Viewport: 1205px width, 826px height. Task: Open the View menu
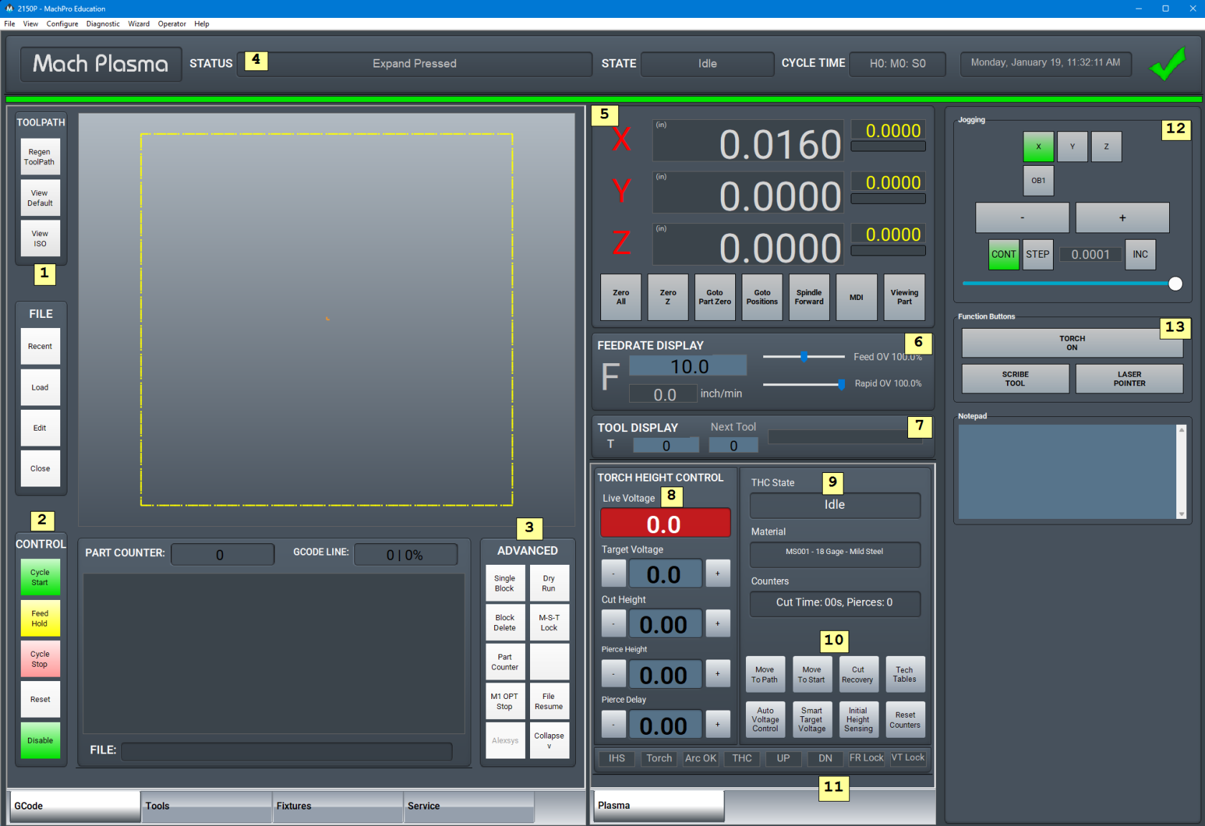tap(31, 24)
